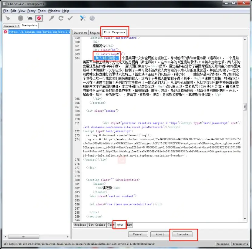The height and width of the screenshot is (249, 252).
Task: Click the Execute button
Action: click(x=182, y=234)
